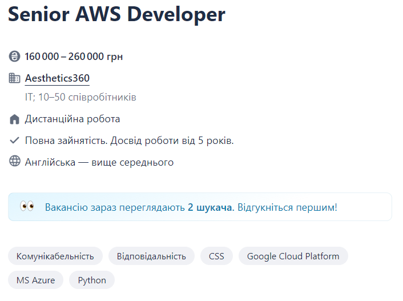Click the eyes emoji in the viewers banner
The width and height of the screenshot is (403, 301).
click(27, 206)
